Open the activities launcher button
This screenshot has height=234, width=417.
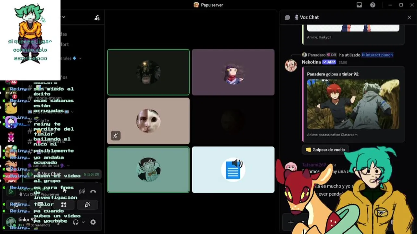(64, 205)
